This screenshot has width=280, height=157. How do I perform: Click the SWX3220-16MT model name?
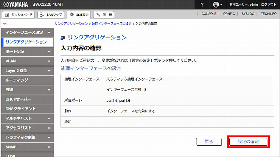(x=48, y=5)
